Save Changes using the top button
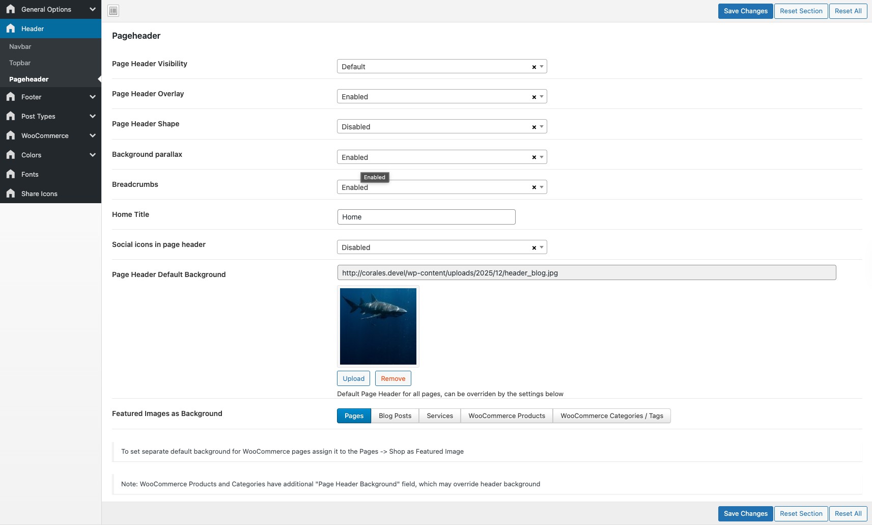Image resolution: width=872 pixels, height=525 pixels. (745, 11)
